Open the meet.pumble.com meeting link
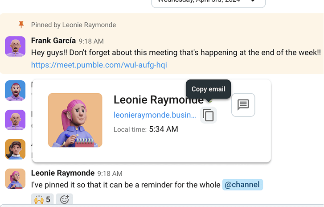The width and height of the screenshot is (324, 207). 99,65
